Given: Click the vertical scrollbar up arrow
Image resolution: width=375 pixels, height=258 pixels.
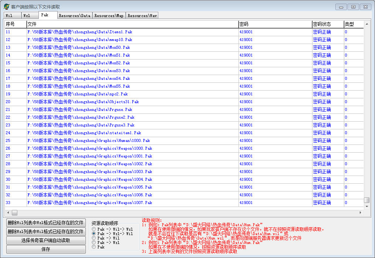Looking at the screenshot, I should click(366, 24).
